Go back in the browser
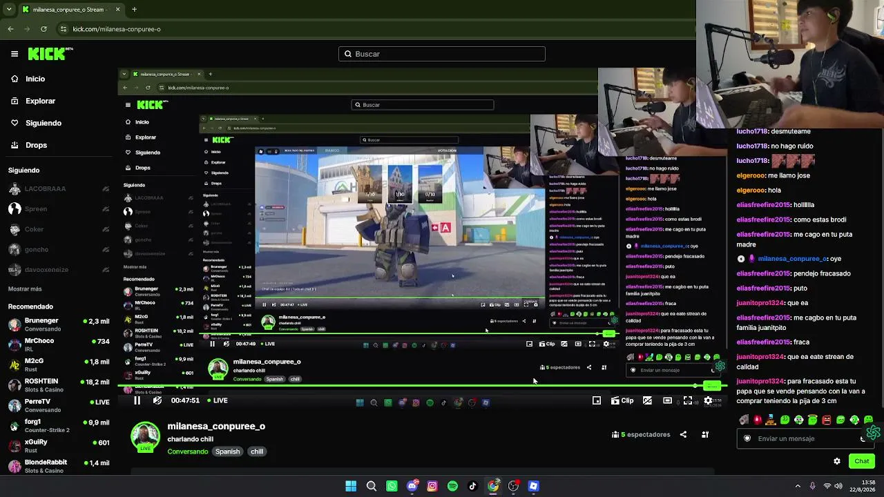Image resolution: width=884 pixels, height=497 pixels. pyautogui.click(x=10, y=29)
